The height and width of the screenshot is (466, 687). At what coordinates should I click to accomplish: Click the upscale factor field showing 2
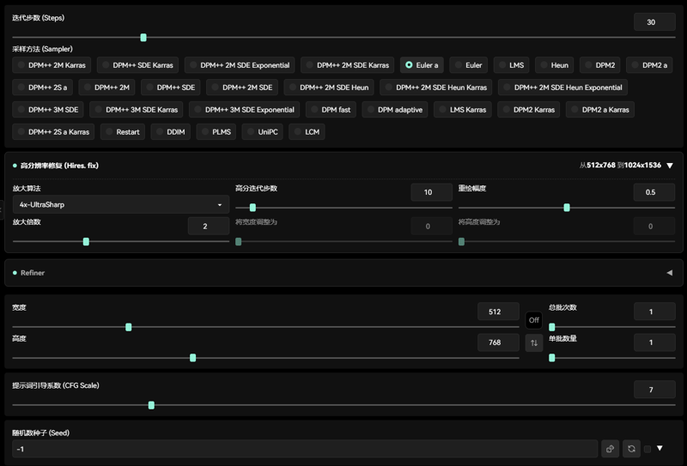(x=209, y=226)
